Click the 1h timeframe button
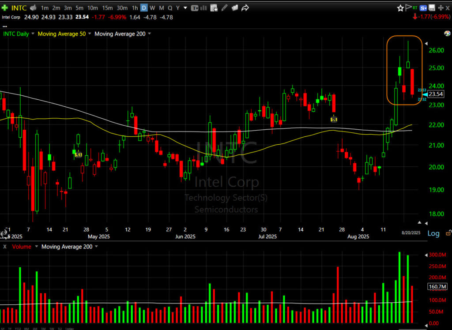This screenshot has height=330, width=452. (135, 8)
